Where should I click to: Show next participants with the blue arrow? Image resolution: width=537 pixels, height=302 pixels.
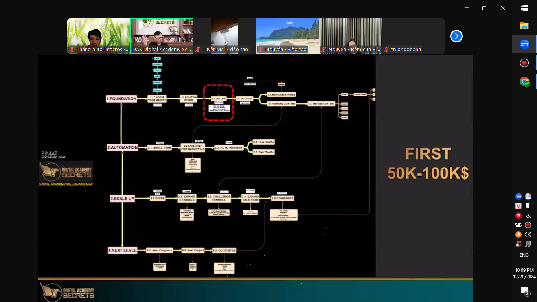point(456,36)
